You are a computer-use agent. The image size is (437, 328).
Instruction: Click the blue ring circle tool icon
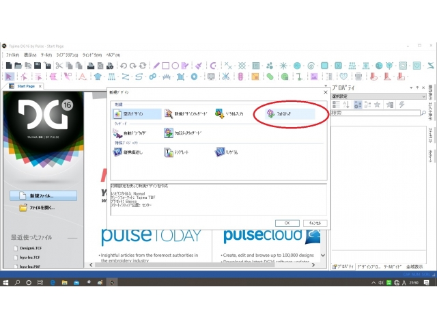(194, 76)
